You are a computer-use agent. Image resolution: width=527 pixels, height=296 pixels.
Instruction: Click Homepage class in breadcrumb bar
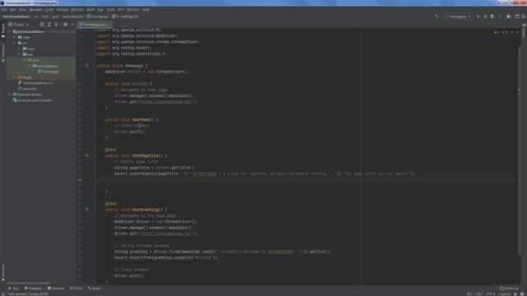[97, 16]
